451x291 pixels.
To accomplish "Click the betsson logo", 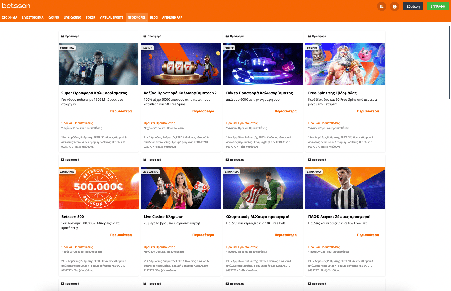I will [16, 6].
